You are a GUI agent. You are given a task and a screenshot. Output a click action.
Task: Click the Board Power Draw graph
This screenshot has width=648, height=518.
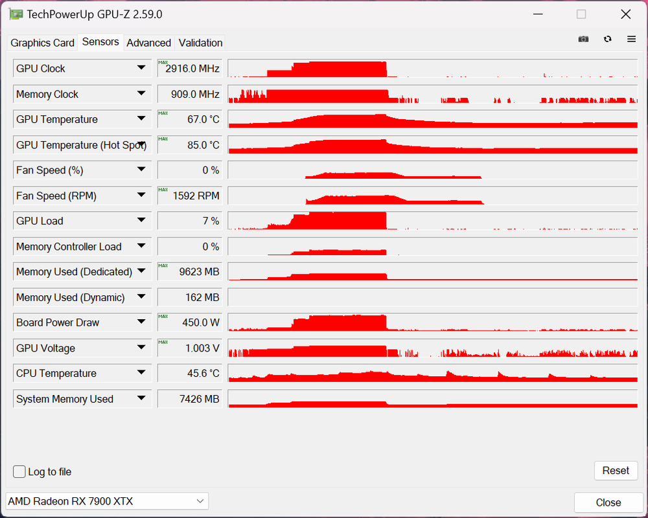(x=433, y=322)
